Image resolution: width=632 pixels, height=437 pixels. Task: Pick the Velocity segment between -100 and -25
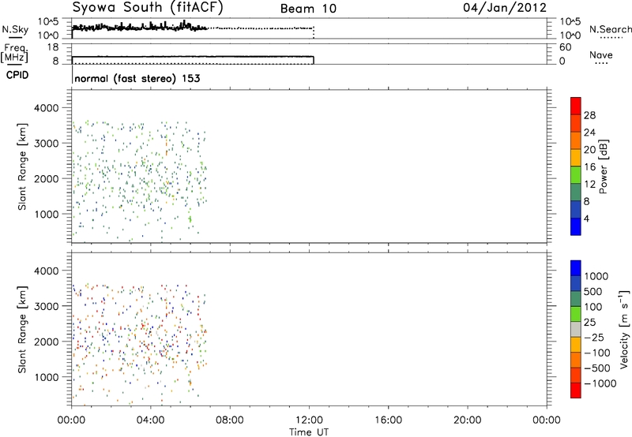point(576,345)
